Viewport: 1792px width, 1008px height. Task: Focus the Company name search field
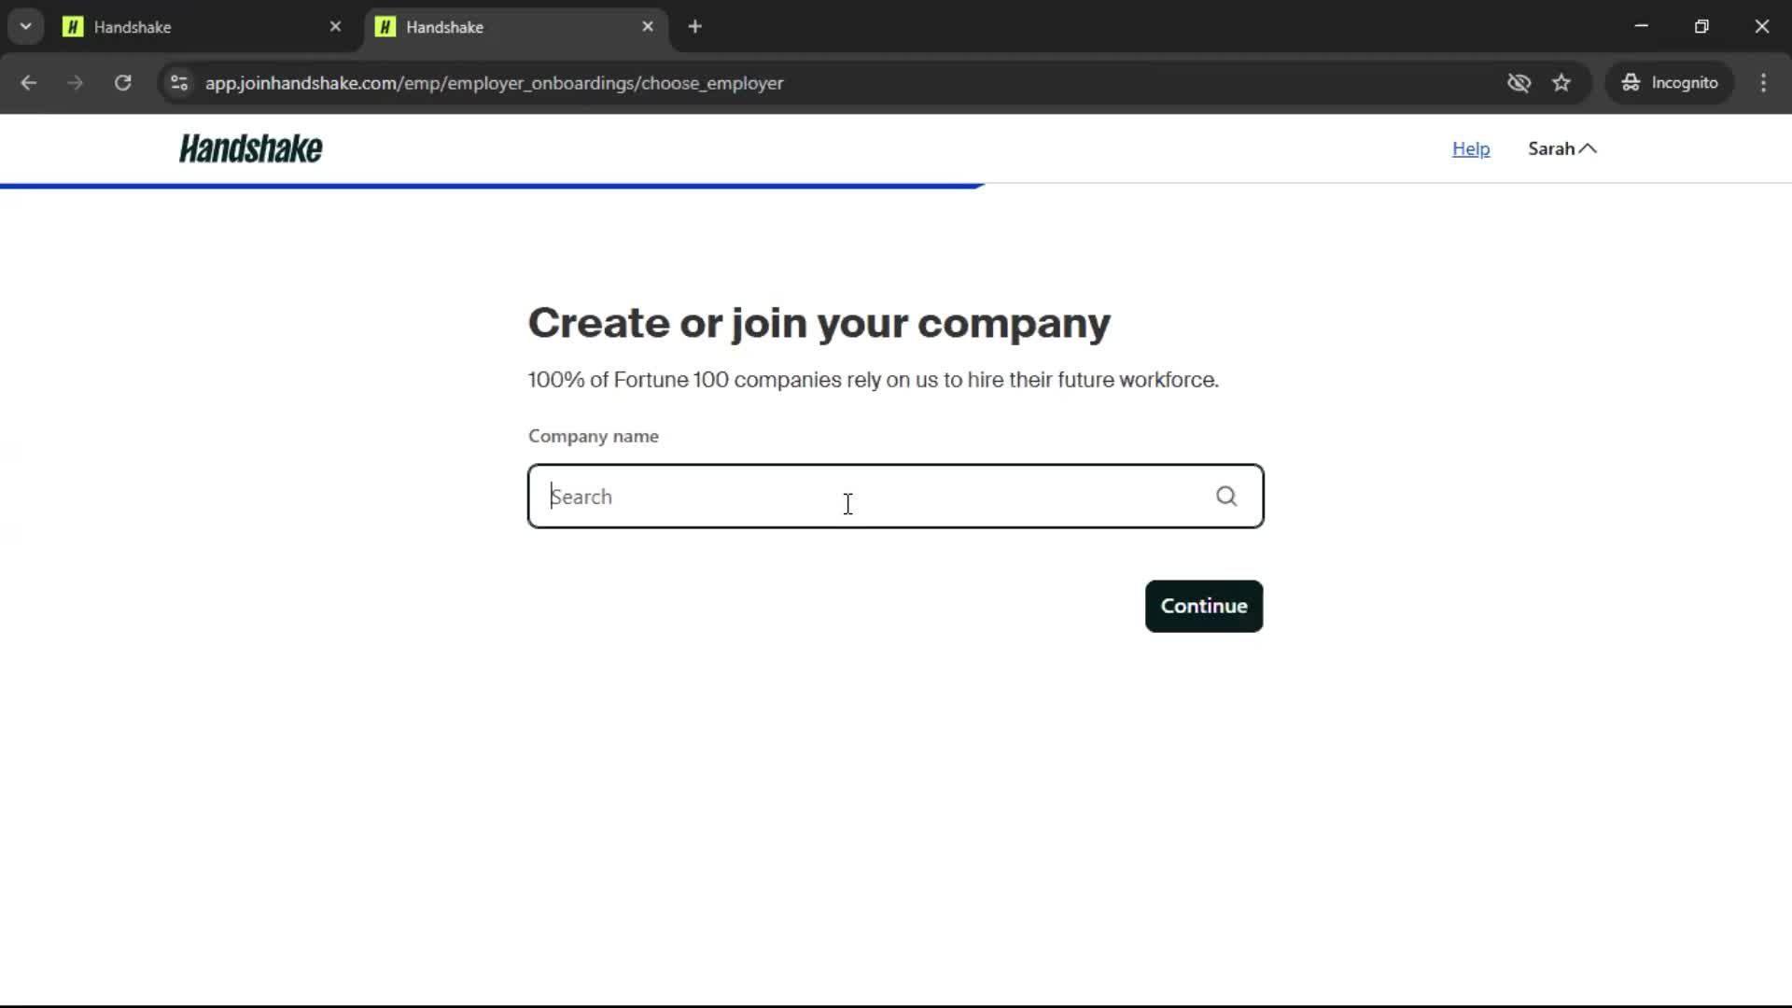[895, 497]
